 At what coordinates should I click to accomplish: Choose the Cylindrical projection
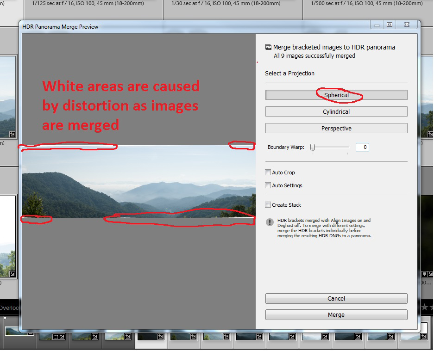[336, 111]
